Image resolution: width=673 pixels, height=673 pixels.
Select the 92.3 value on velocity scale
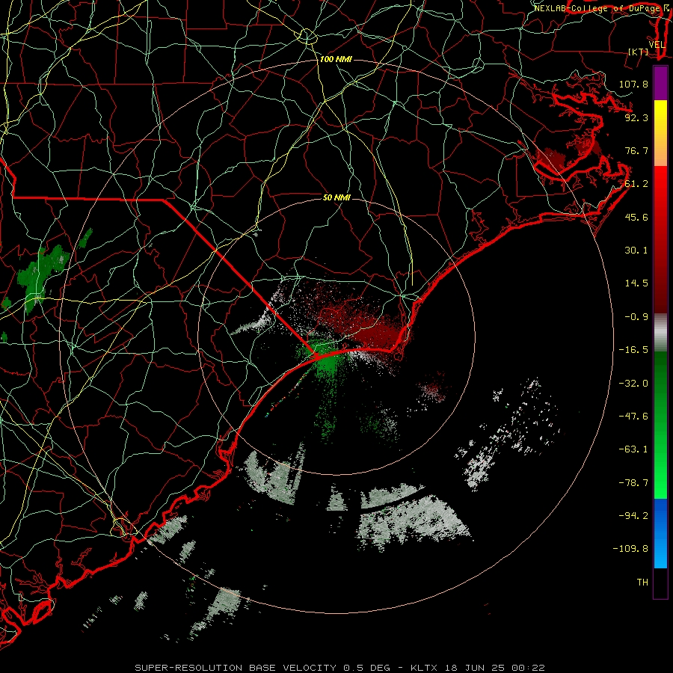click(636, 117)
